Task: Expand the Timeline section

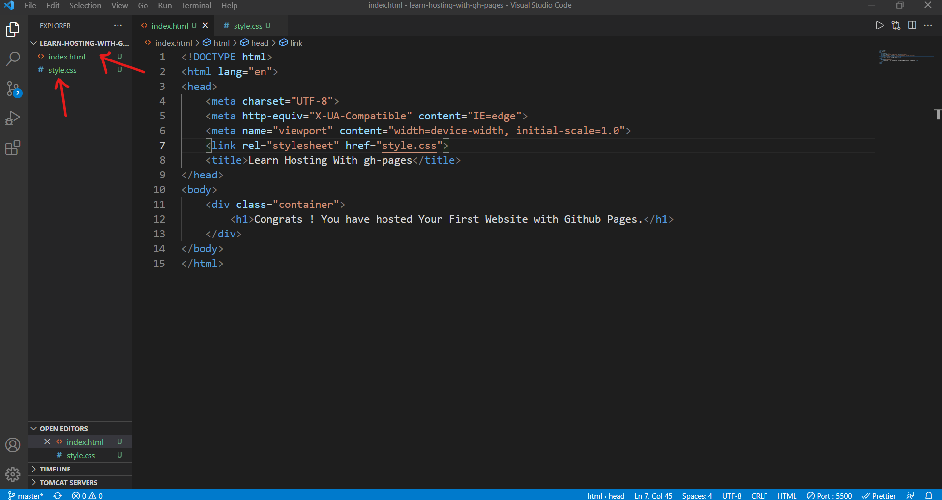Action: [x=80, y=469]
